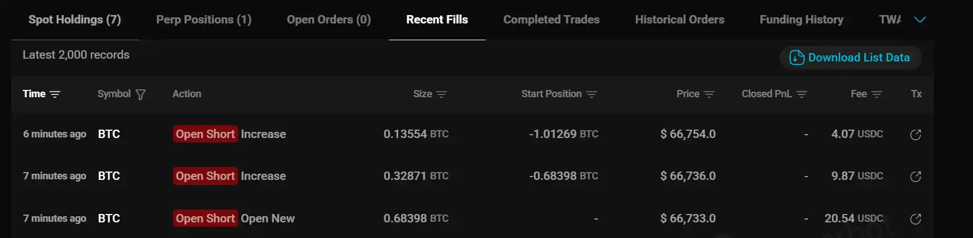Screen dimensions: 973x238
Task: Go to Completed Trades tab
Action: (551, 20)
